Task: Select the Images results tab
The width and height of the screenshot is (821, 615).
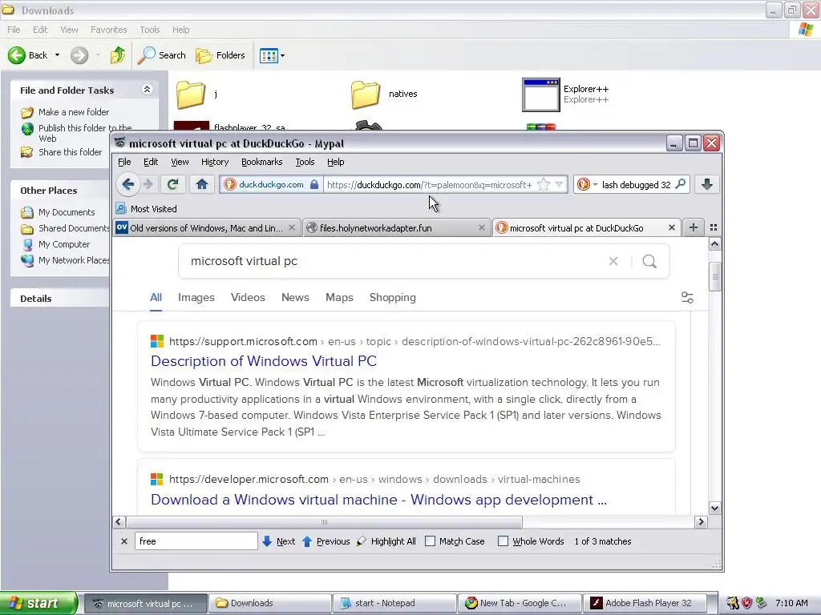Action: [x=196, y=298]
